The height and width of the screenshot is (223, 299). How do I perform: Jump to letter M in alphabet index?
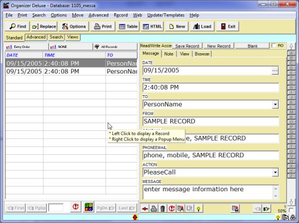tap(291, 112)
